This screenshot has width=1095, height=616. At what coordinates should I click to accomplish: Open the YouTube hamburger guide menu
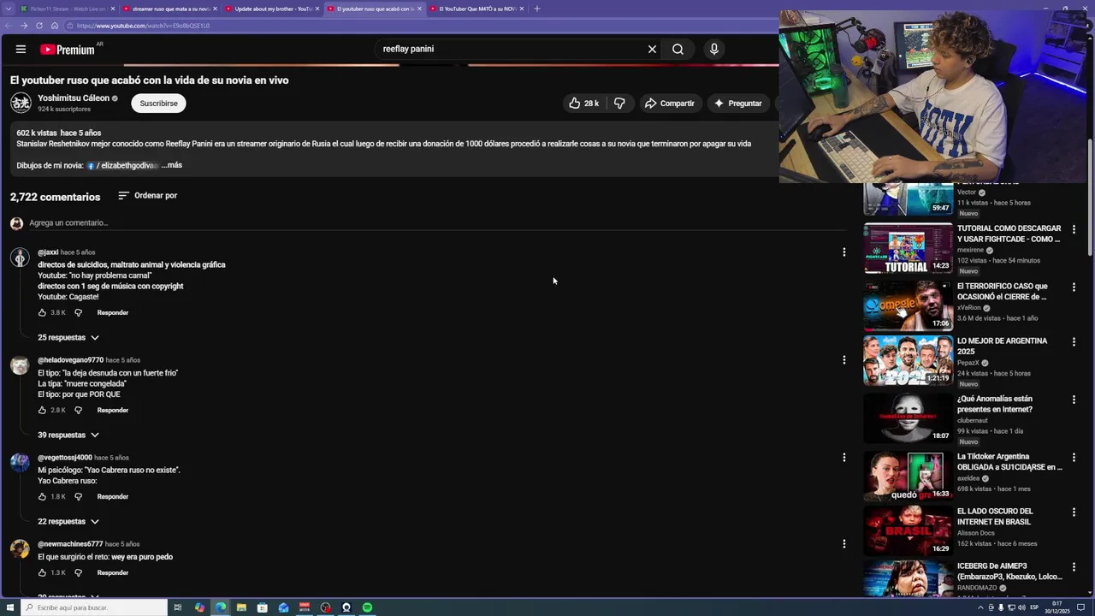21,50
